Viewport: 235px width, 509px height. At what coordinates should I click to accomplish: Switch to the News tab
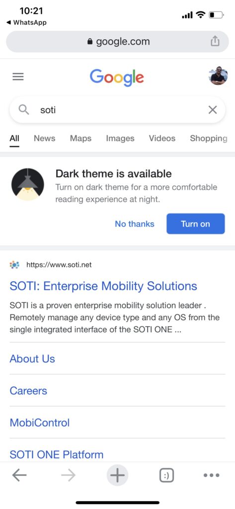(x=45, y=138)
